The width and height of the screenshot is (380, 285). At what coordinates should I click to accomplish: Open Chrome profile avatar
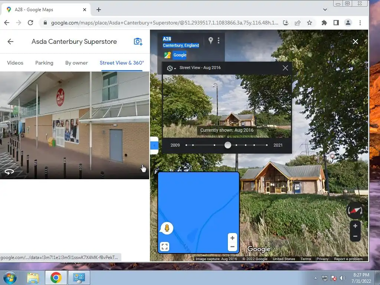point(348,23)
